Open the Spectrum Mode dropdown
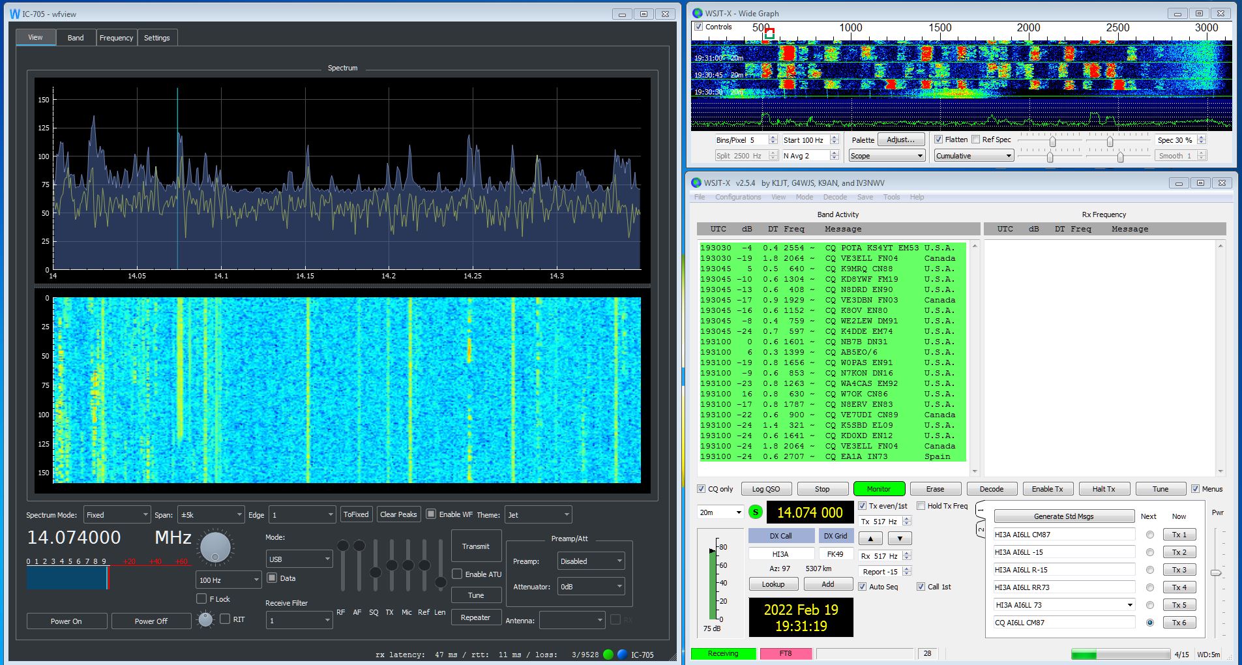Image resolution: width=1242 pixels, height=665 pixels. (117, 515)
